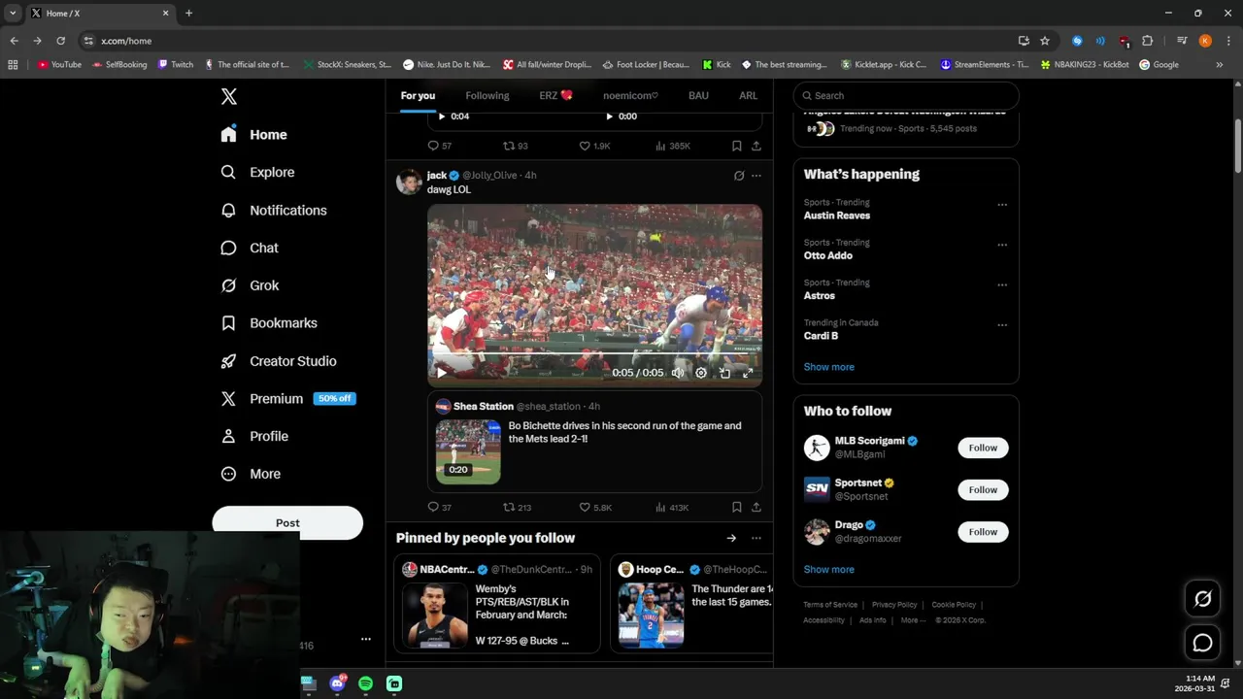The image size is (1243, 699).
Task: Open Explore page
Action: coord(257,172)
